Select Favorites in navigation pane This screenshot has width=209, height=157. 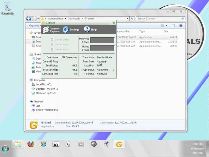click(35, 33)
